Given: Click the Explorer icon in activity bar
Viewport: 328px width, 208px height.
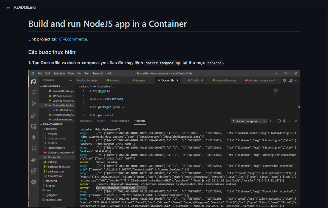Looking at the screenshot, I should [x=34, y=81].
